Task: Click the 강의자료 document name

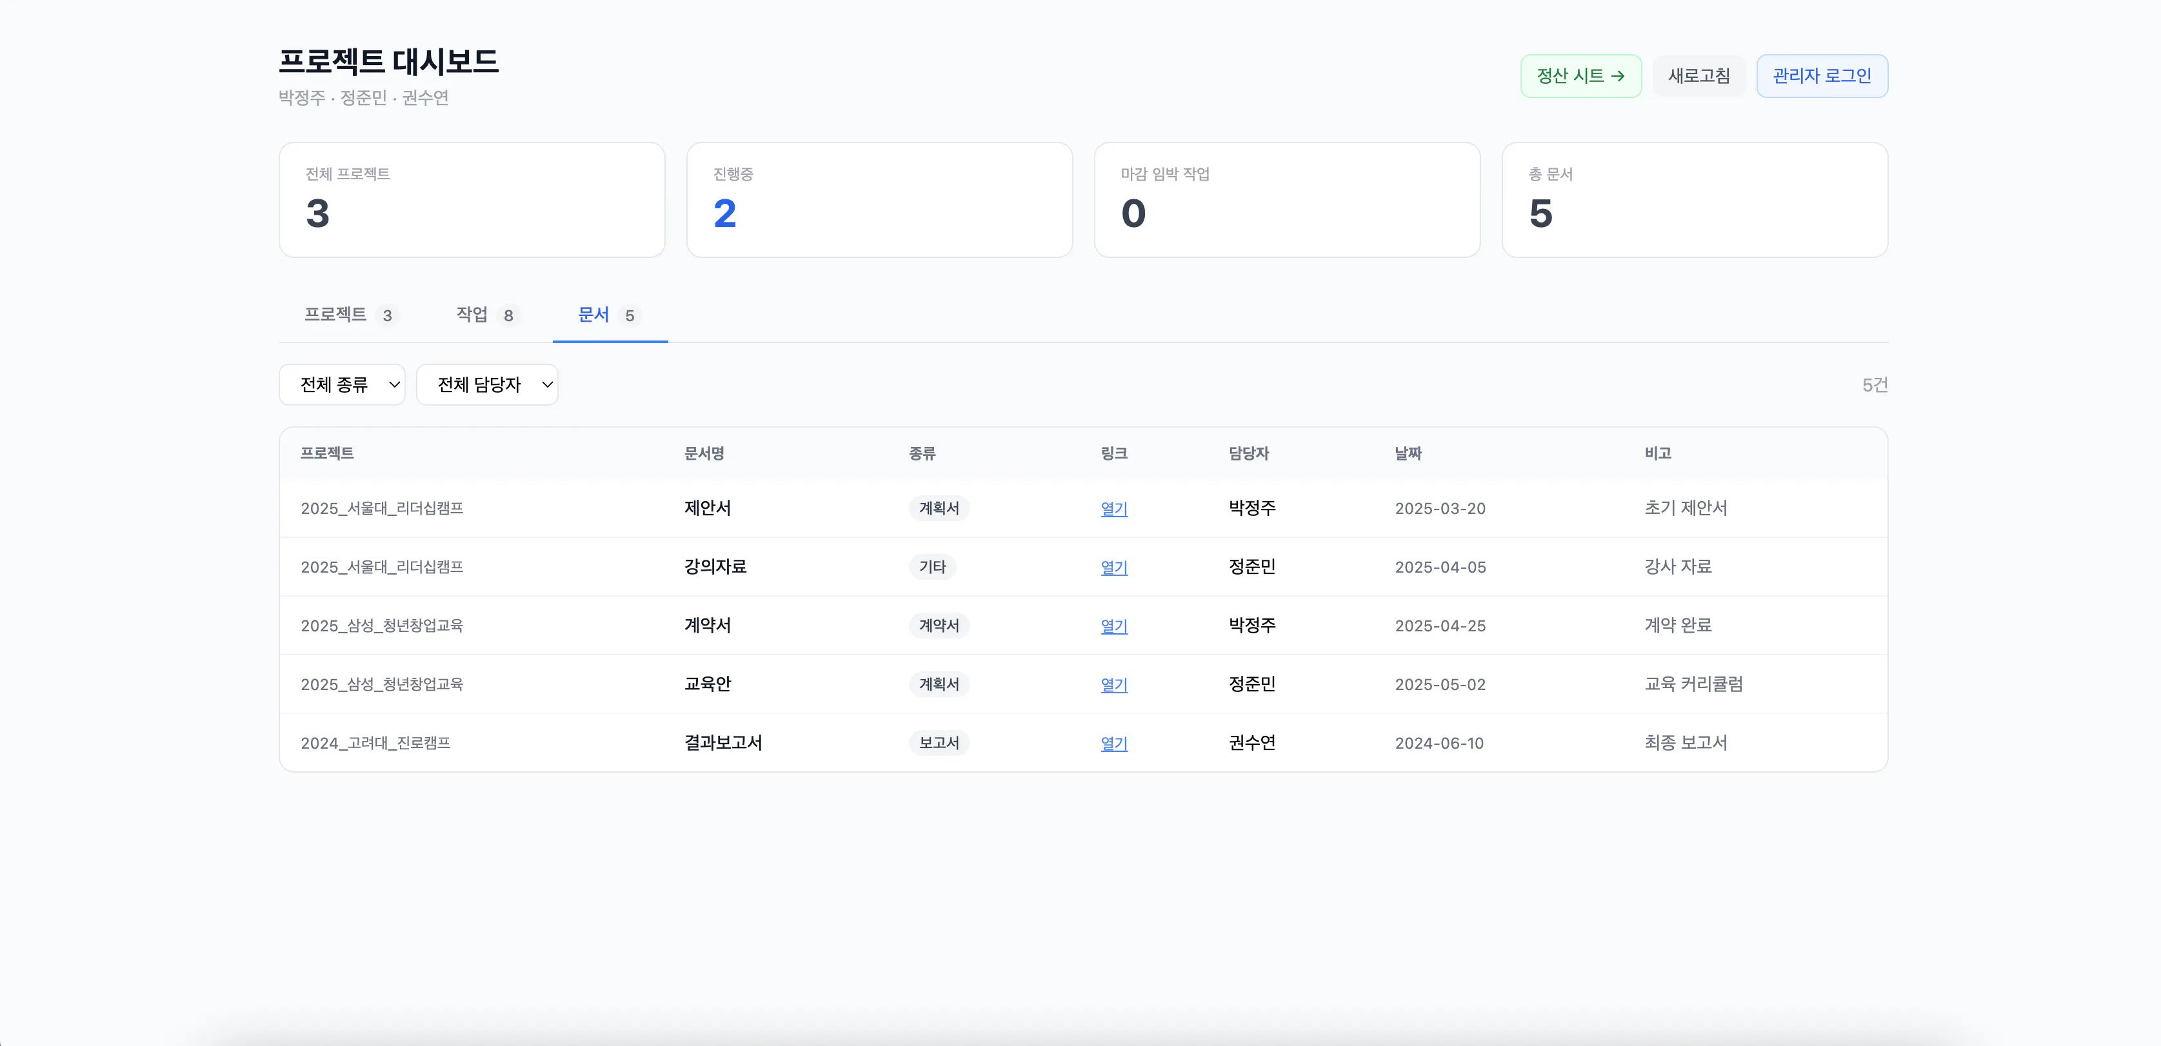Action: pyautogui.click(x=715, y=567)
